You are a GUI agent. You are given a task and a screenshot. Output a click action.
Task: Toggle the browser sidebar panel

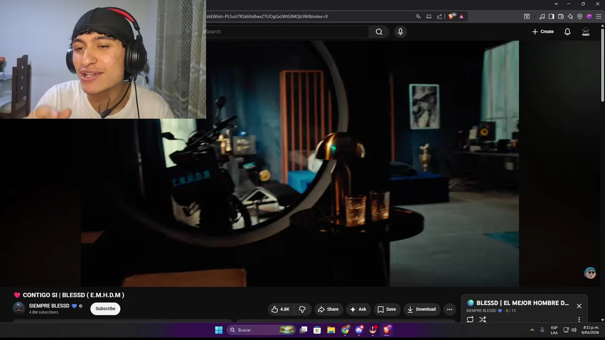[551, 16]
